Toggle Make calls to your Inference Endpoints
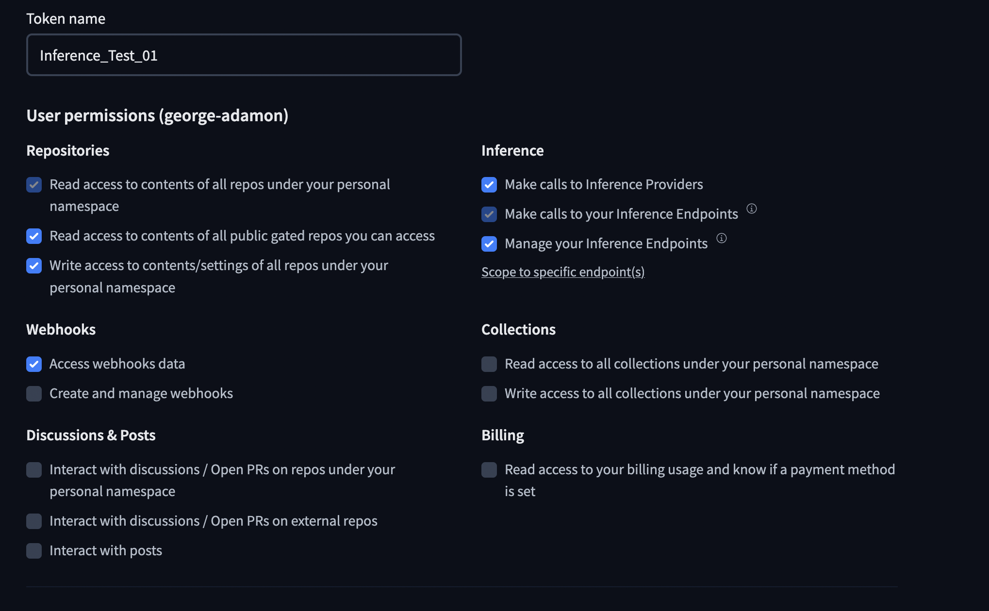The height and width of the screenshot is (611, 989). [489, 214]
